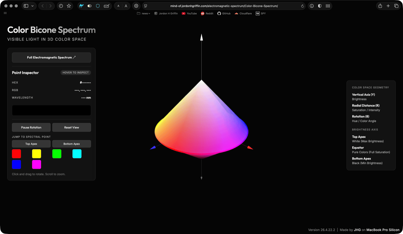Image resolution: width=403 pixels, height=234 pixels.
Task: Click the blue camel extension icon
Action: click(82, 6)
